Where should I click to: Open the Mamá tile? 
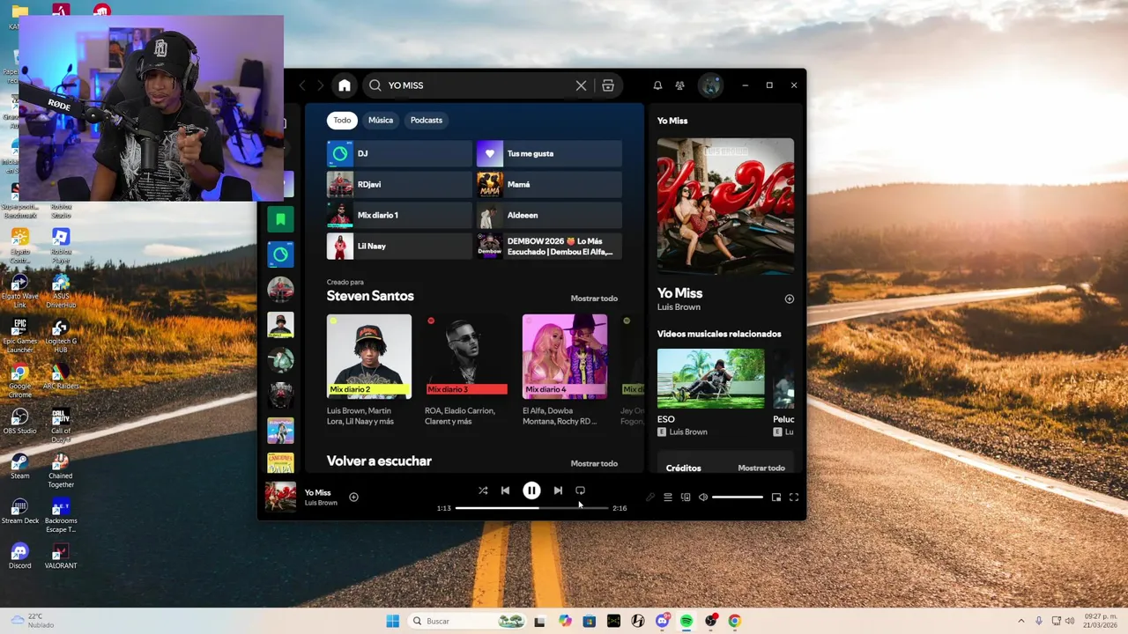[x=549, y=184]
